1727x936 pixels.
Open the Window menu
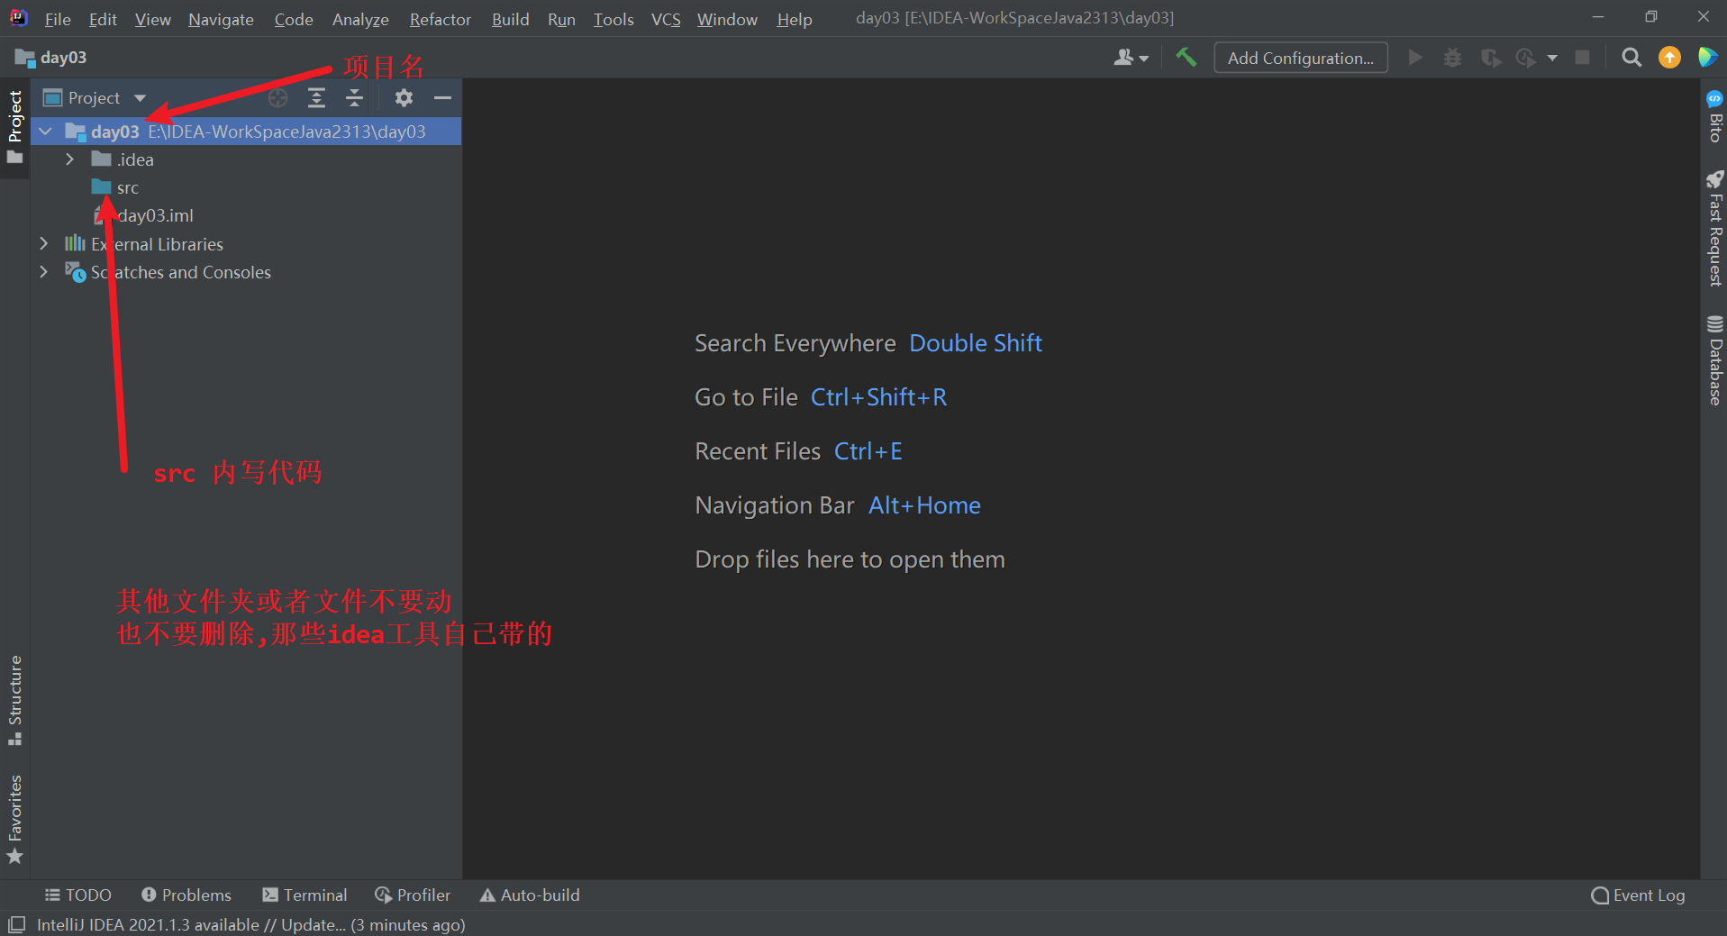(727, 19)
